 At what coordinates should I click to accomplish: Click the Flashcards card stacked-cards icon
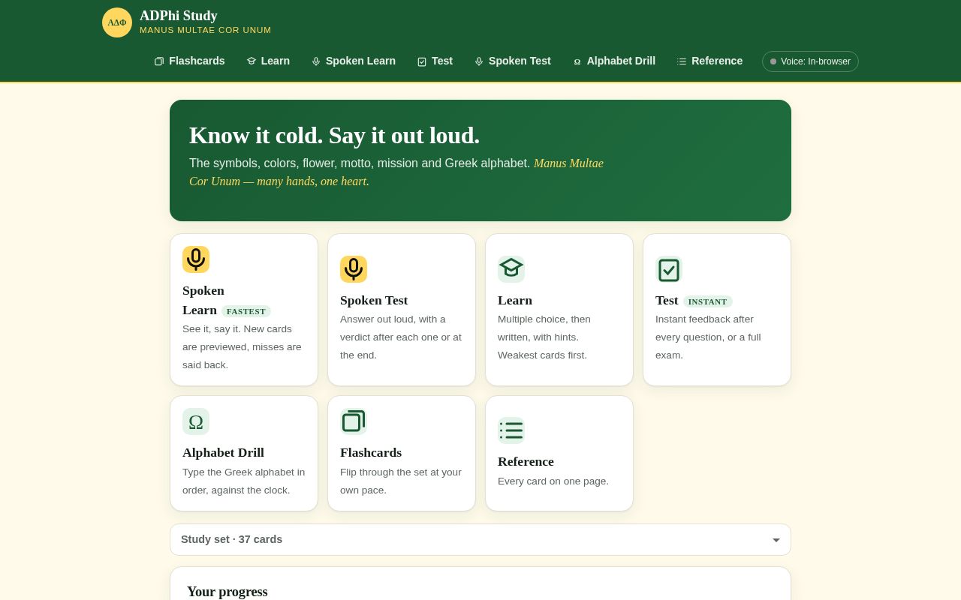pyautogui.click(x=354, y=421)
